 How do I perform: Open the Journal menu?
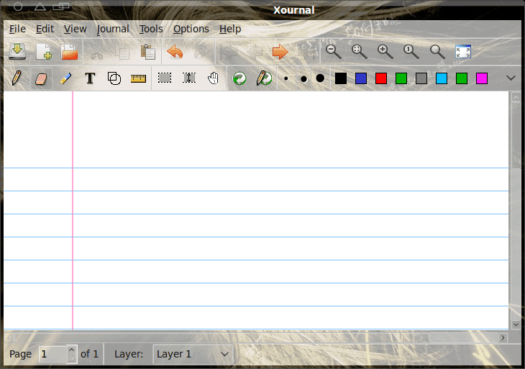click(113, 29)
